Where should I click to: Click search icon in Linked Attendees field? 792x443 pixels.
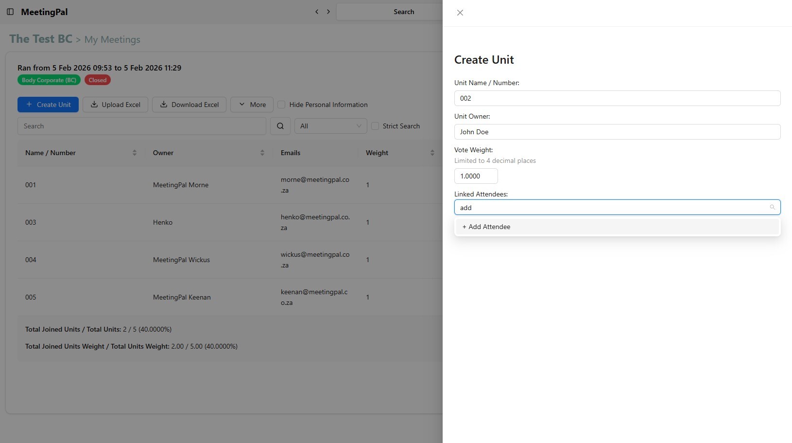tap(772, 207)
